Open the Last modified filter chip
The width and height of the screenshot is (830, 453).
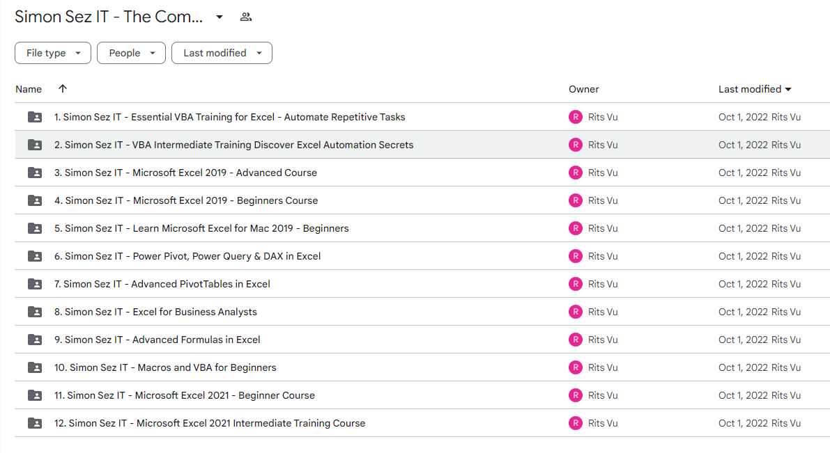(x=222, y=53)
